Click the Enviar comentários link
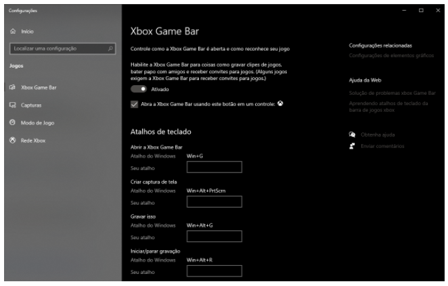Screen dimensions: 448x286 382,146
